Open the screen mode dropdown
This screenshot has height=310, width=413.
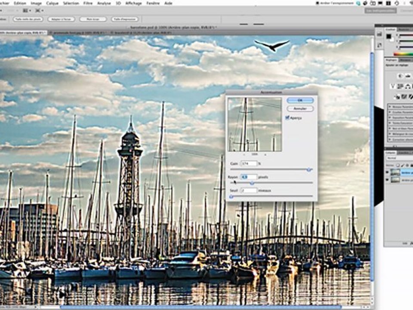coord(40,11)
